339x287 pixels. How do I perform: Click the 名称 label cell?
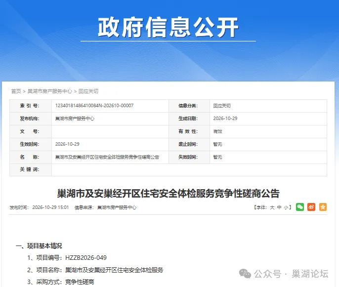[30, 157]
